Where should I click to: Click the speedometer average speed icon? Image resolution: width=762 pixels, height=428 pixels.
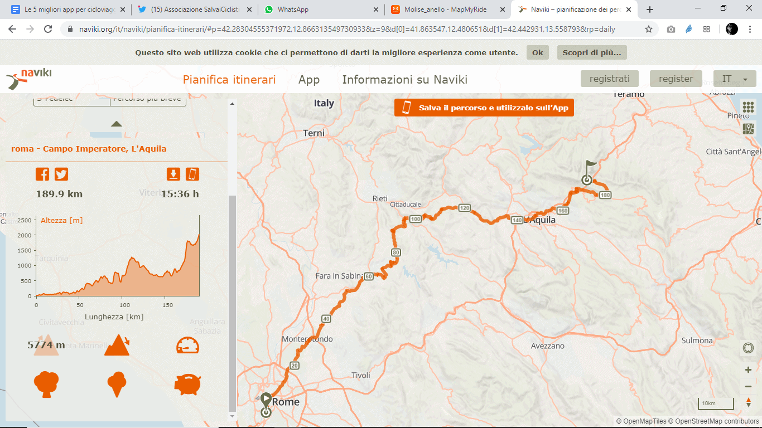[187, 346]
